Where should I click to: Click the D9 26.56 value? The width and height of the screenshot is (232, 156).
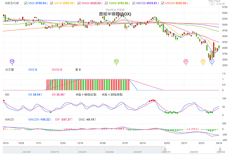point(59,94)
